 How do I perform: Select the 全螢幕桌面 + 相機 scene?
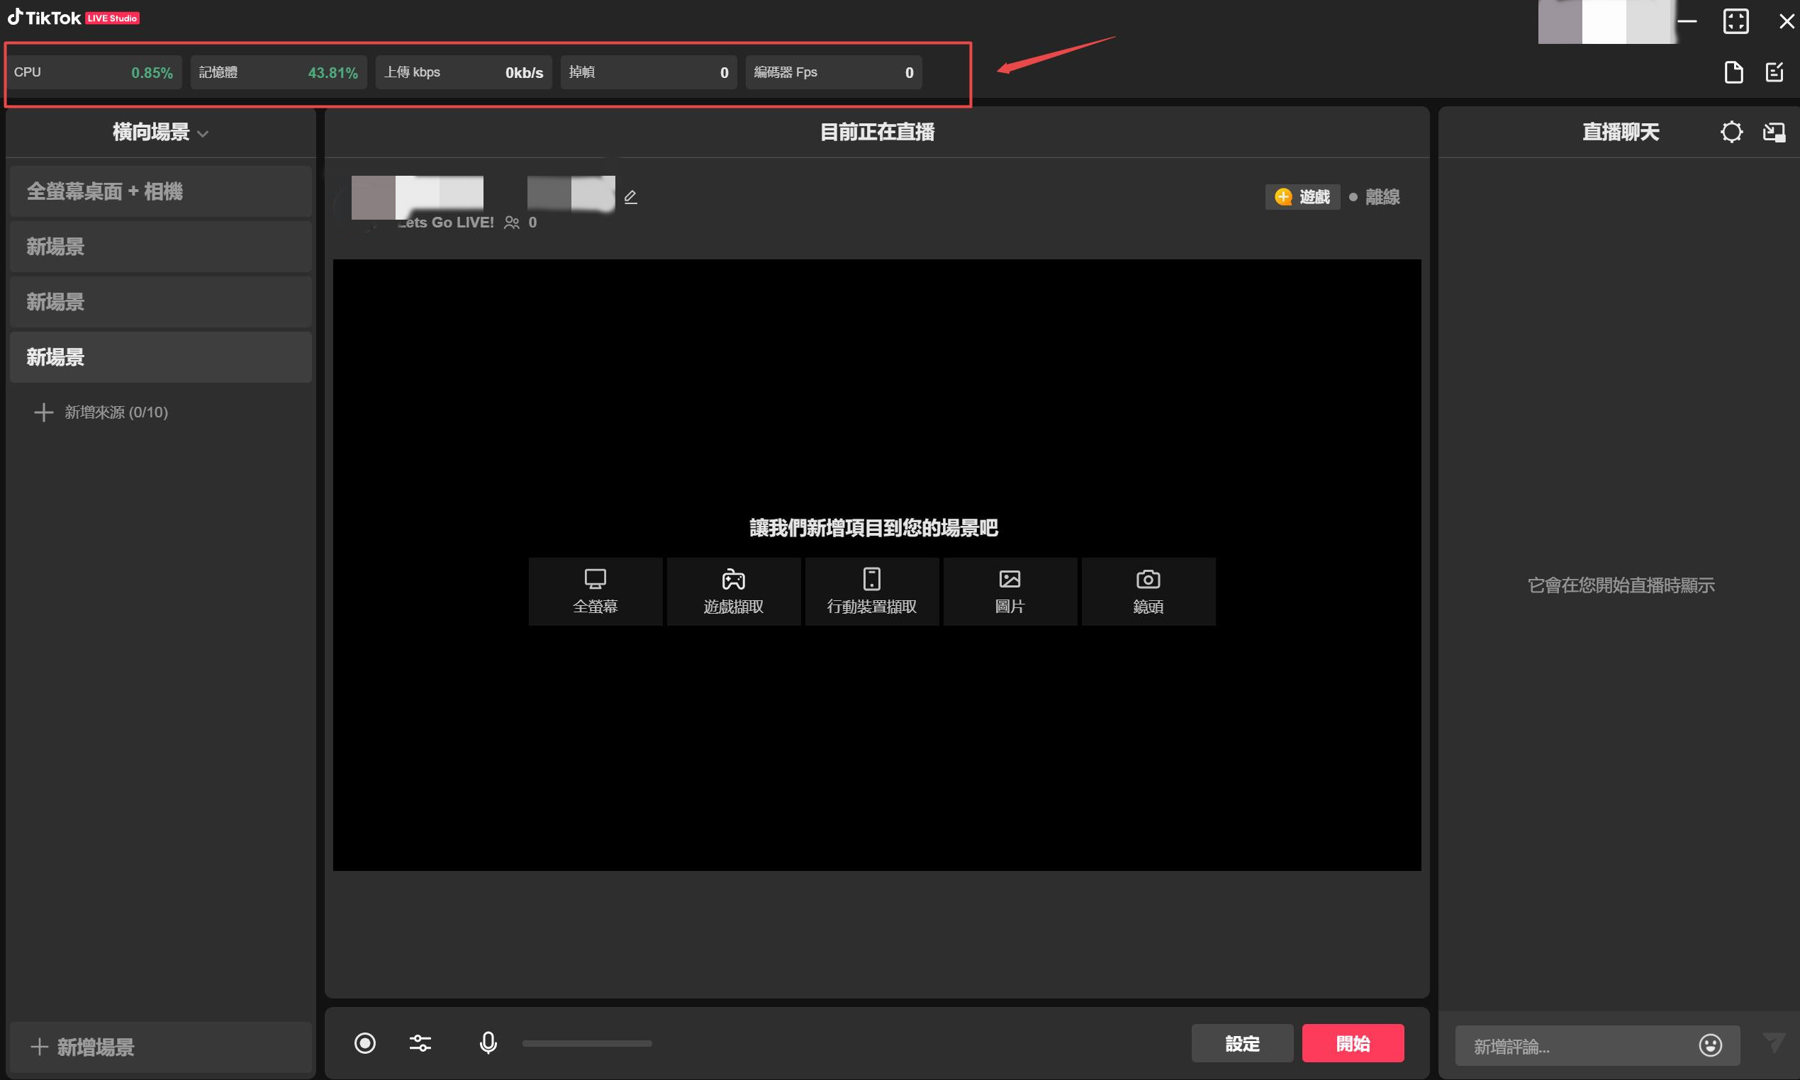point(160,191)
